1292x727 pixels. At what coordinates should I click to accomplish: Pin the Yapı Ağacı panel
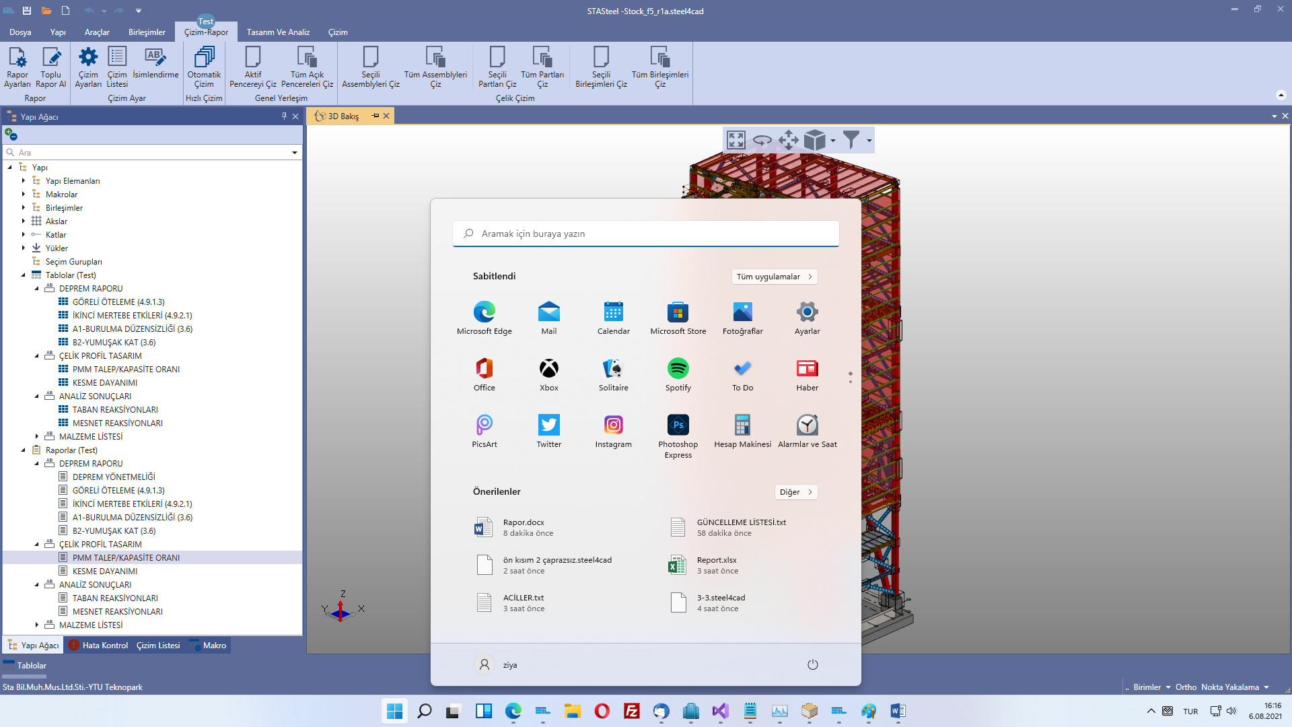click(x=284, y=116)
